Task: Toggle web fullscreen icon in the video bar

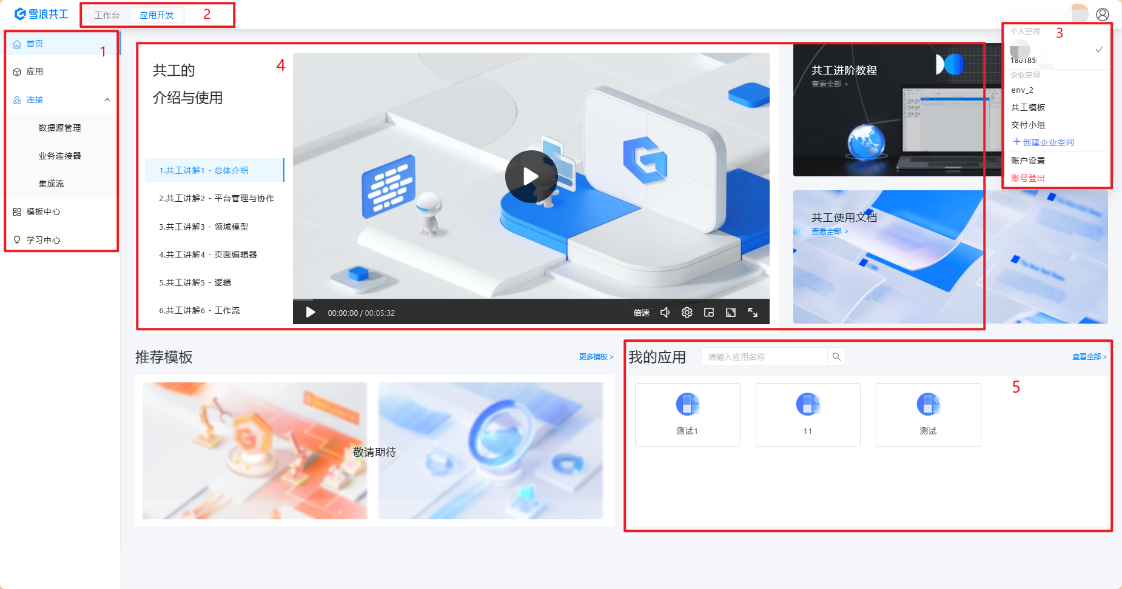Action: [731, 312]
